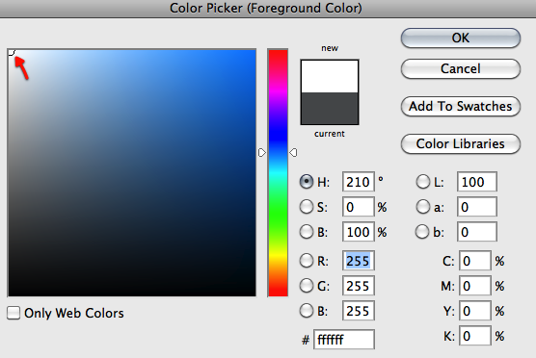Click the Lab lowercase b value field
Image resolution: width=536 pixels, height=358 pixels.
pyautogui.click(x=477, y=232)
